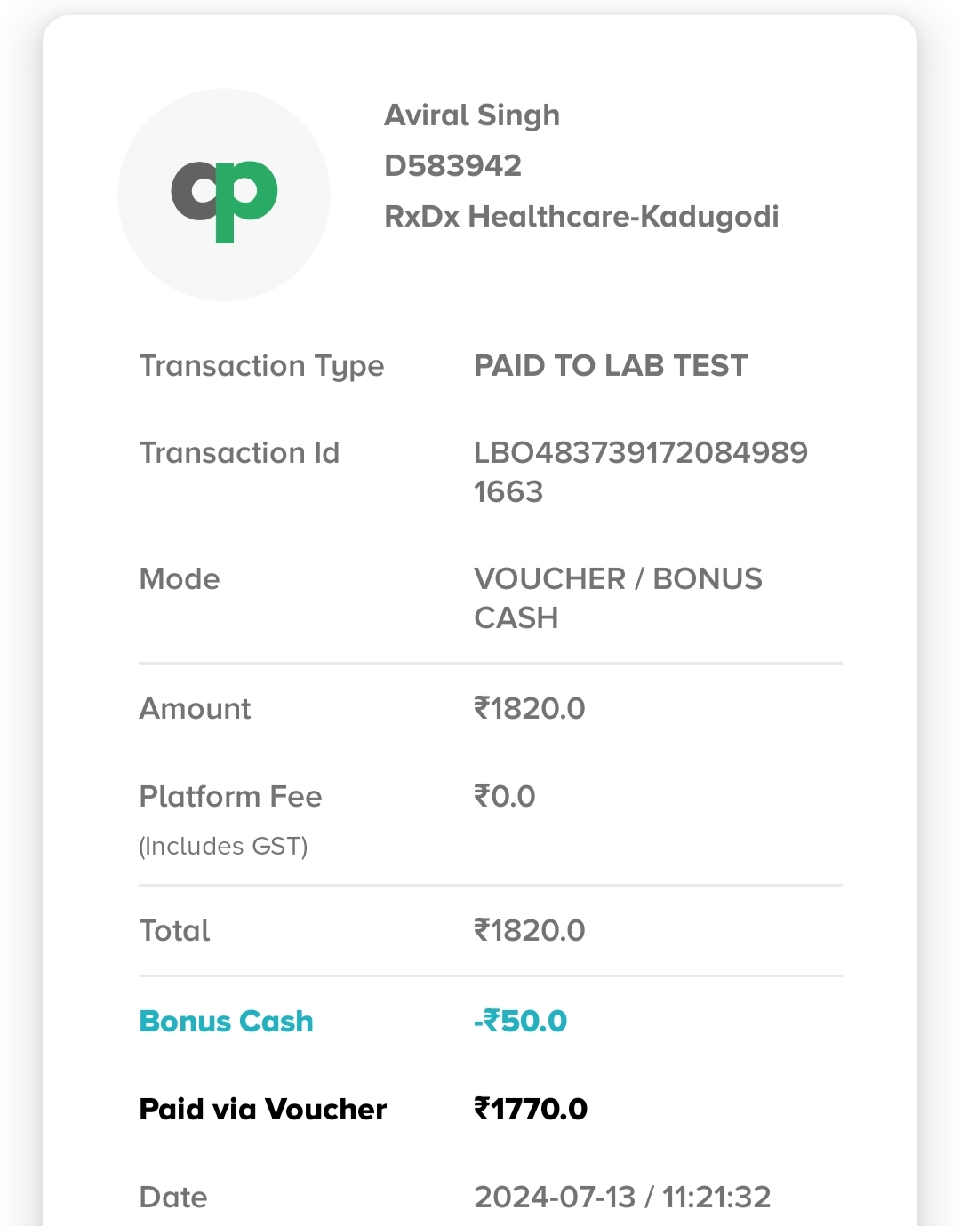Image resolution: width=960 pixels, height=1226 pixels.
Task: Select the ID D583942
Action: (x=452, y=165)
